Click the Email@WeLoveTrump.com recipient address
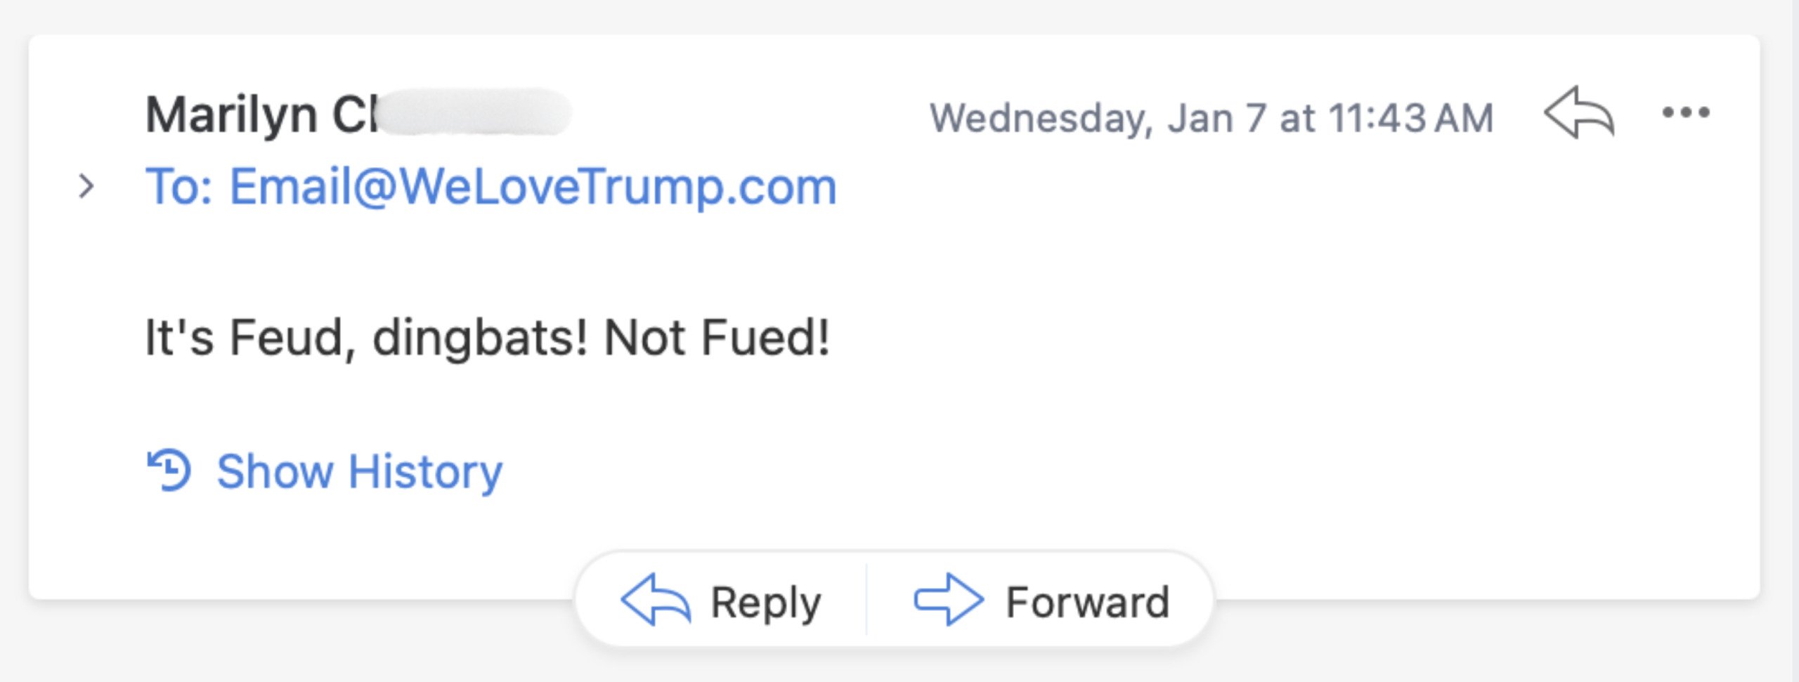 tap(533, 187)
